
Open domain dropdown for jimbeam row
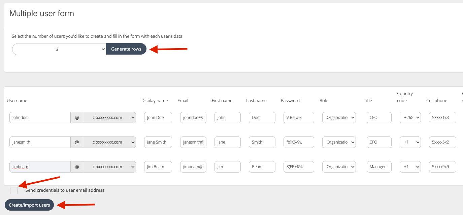(109, 167)
